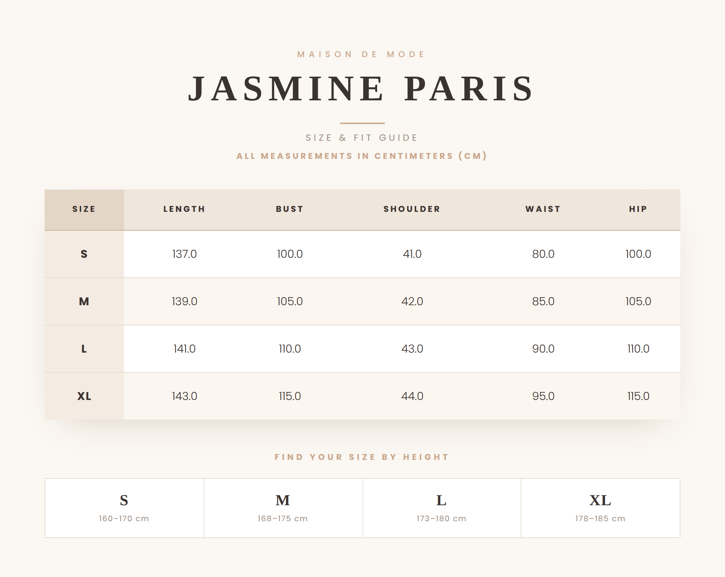Click bust value in the XL row

point(290,396)
